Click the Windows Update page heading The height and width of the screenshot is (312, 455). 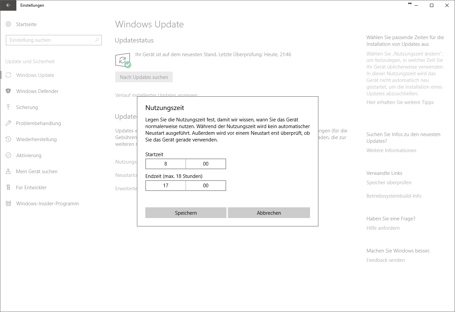[149, 24]
